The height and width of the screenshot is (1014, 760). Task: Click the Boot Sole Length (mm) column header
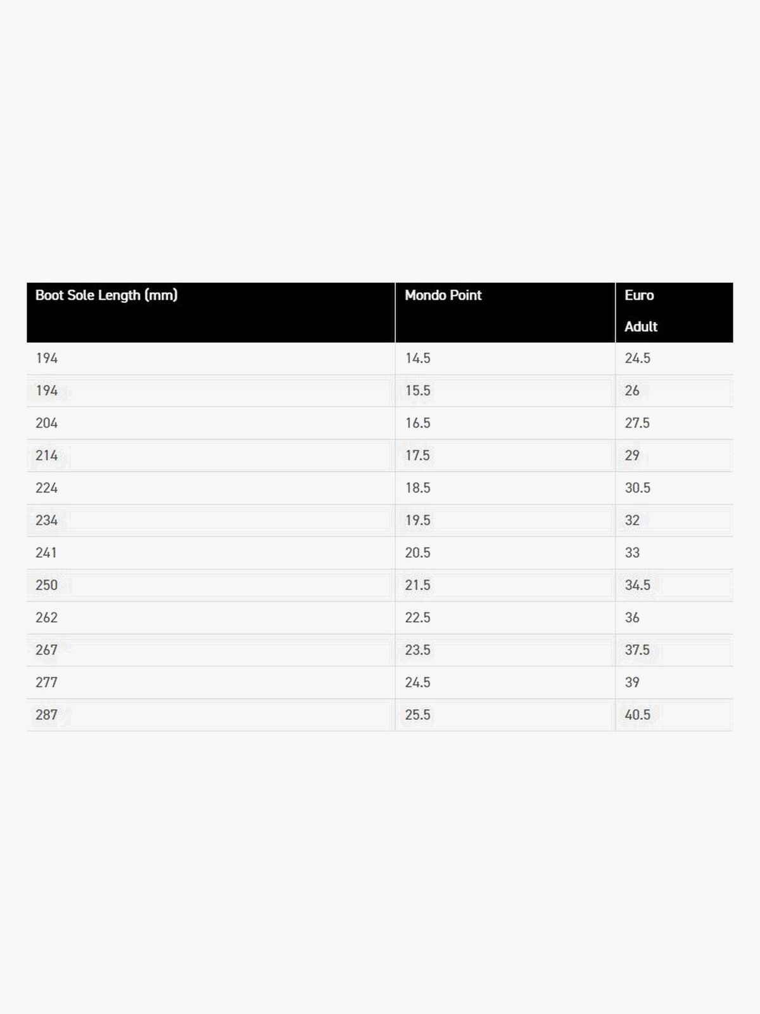click(x=106, y=295)
